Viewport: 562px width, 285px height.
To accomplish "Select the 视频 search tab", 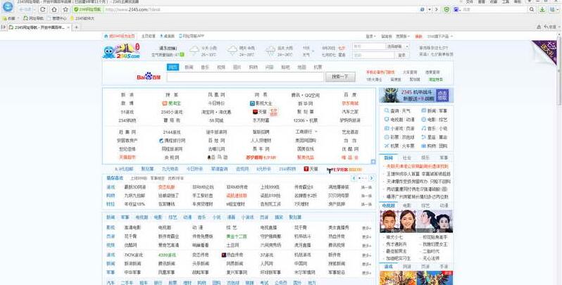I will (x=221, y=67).
